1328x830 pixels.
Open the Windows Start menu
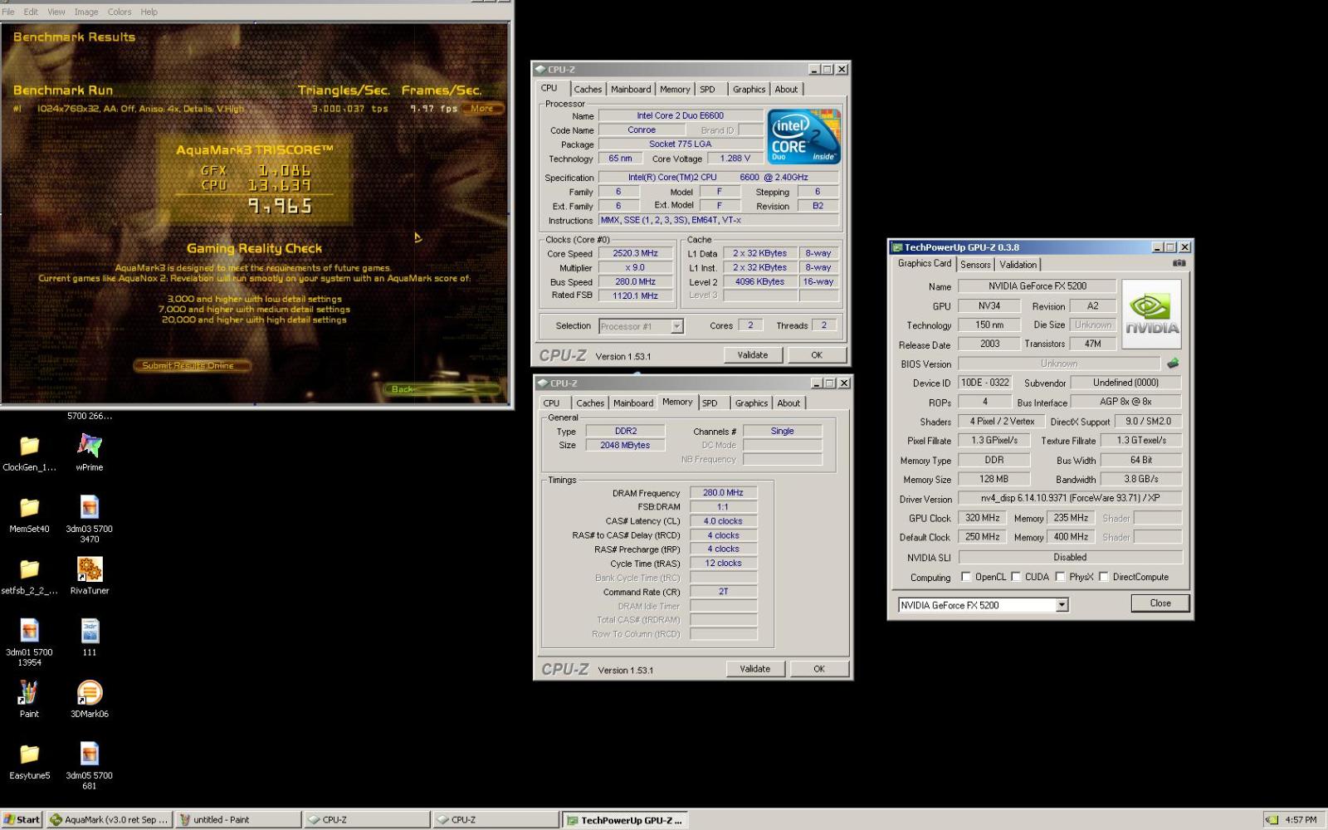[x=22, y=819]
